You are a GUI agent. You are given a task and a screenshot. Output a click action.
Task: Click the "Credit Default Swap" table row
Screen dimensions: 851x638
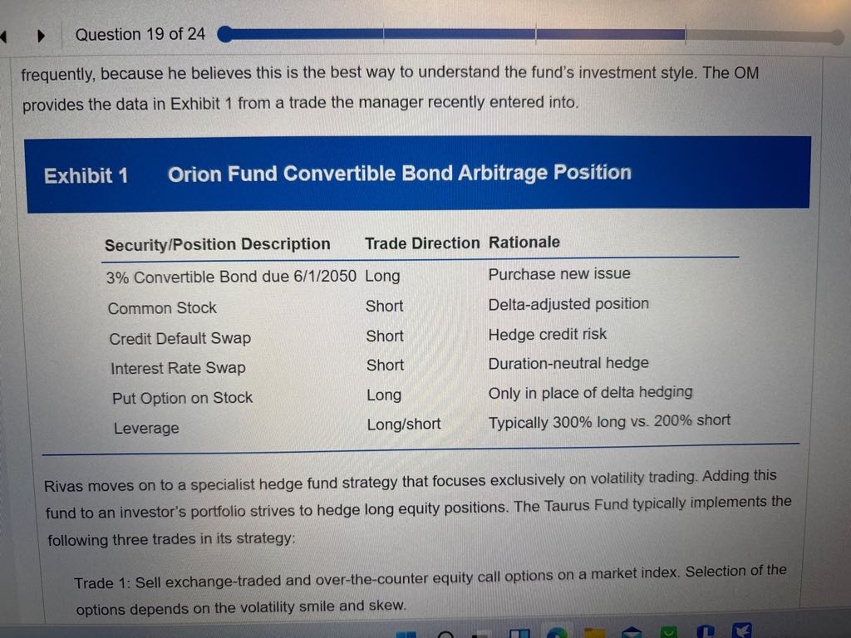pyautogui.click(x=180, y=338)
